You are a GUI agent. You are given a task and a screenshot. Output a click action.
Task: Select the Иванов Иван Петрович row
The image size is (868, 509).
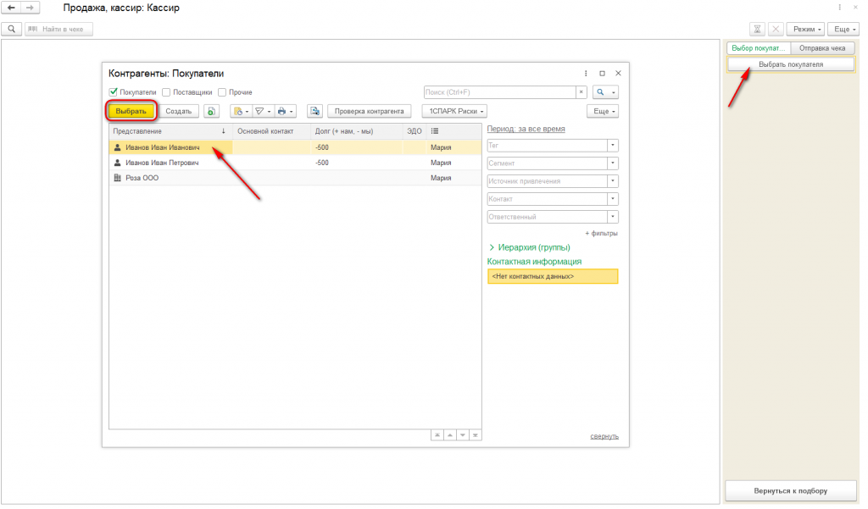click(x=295, y=163)
